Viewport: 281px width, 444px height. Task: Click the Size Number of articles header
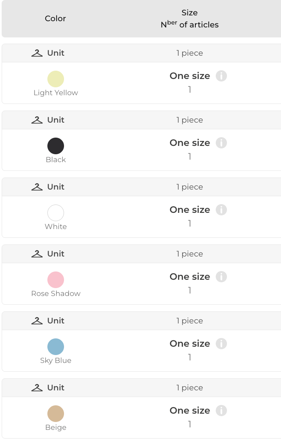point(190,19)
